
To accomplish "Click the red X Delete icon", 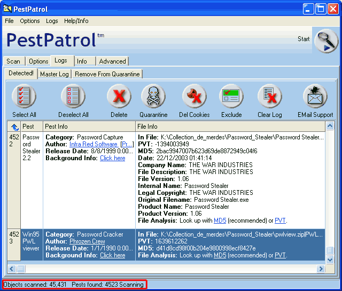I will pyautogui.click(x=119, y=96).
